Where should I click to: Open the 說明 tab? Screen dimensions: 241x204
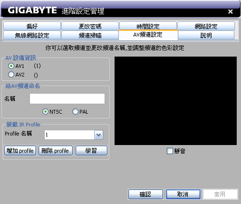tap(206, 35)
